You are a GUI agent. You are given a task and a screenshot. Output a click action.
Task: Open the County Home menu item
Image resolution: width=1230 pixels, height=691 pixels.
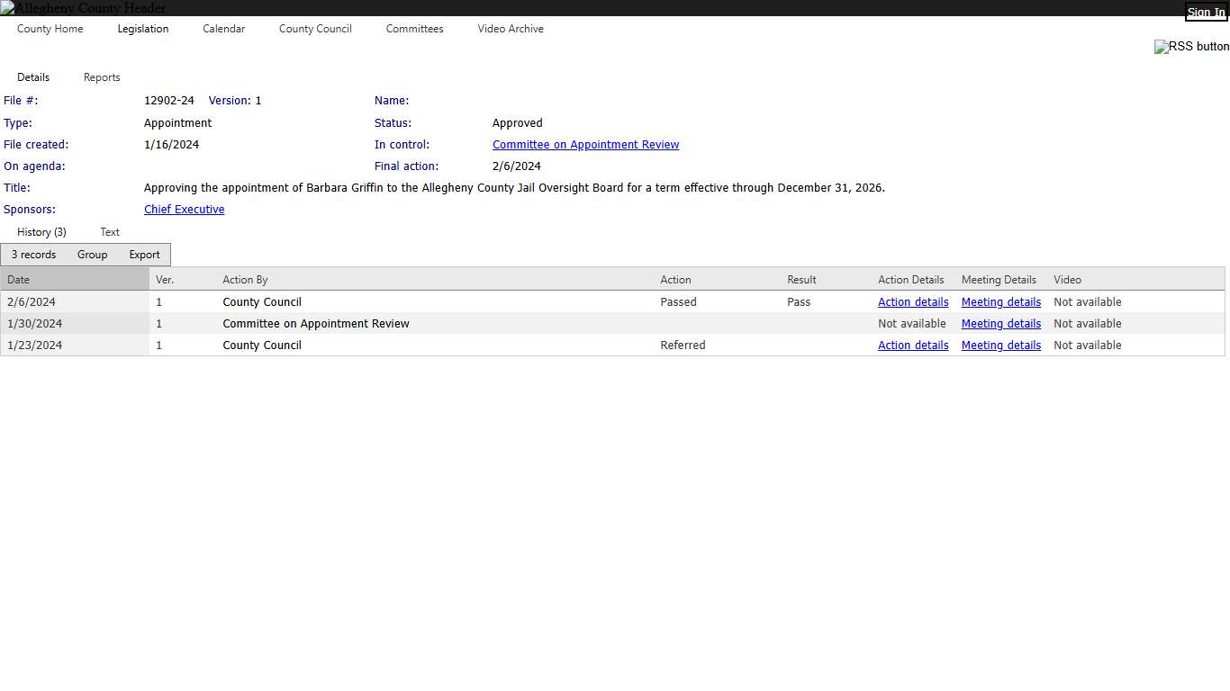(x=50, y=29)
